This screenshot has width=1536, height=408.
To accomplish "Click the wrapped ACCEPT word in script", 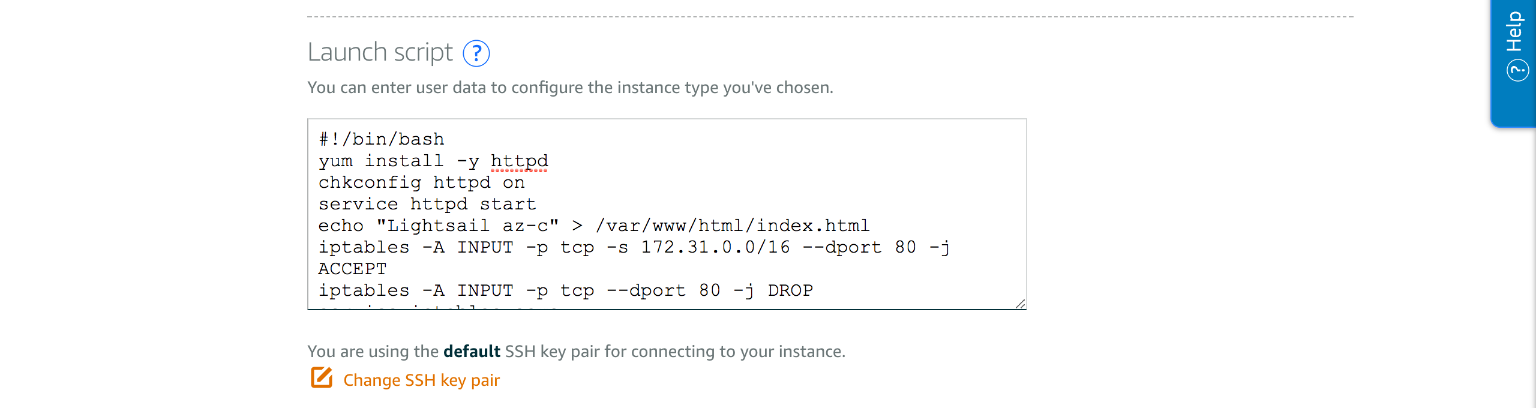I will tap(352, 269).
